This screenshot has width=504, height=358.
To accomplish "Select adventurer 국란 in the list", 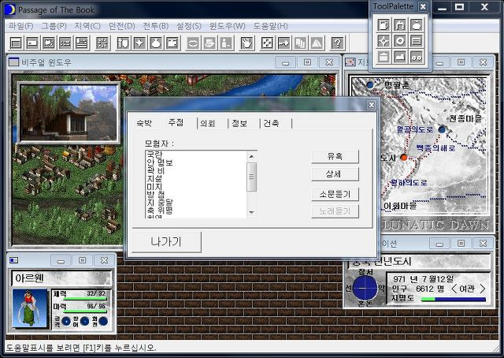I will tap(196, 155).
